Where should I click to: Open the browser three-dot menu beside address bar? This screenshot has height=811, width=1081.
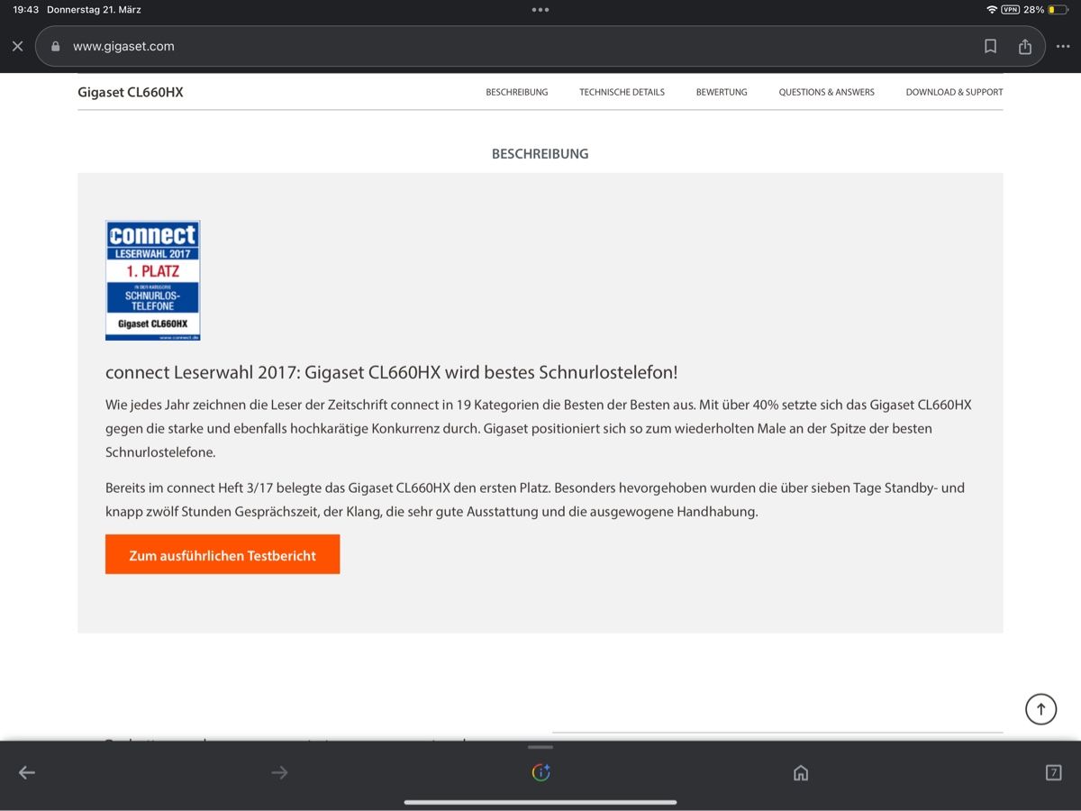[1063, 46]
